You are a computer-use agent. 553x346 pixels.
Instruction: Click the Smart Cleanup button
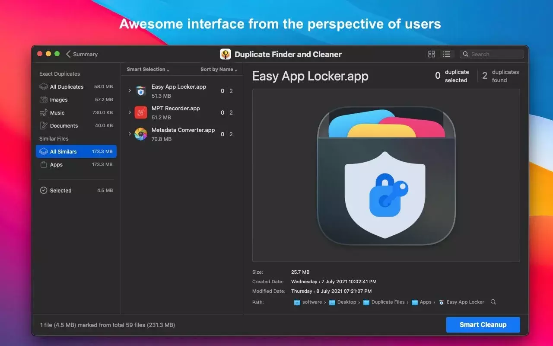(x=483, y=324)
